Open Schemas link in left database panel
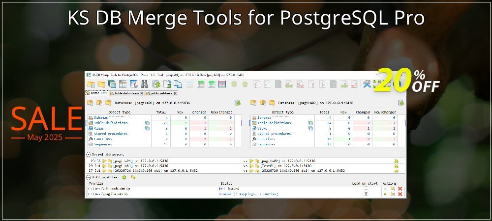This screenshot has height=221, width=492. pos(101,118)
